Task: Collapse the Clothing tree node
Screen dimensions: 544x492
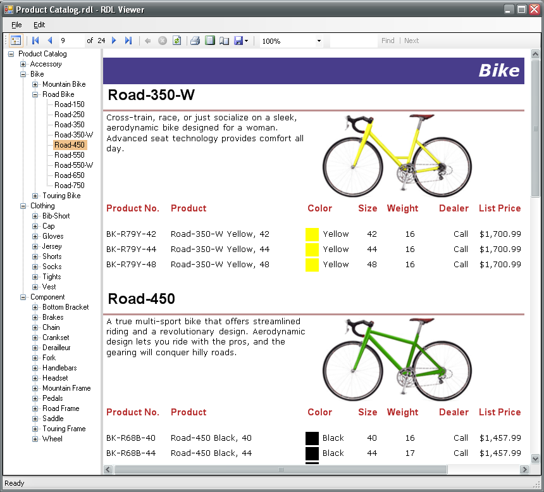Action: [x=23, y=206]
